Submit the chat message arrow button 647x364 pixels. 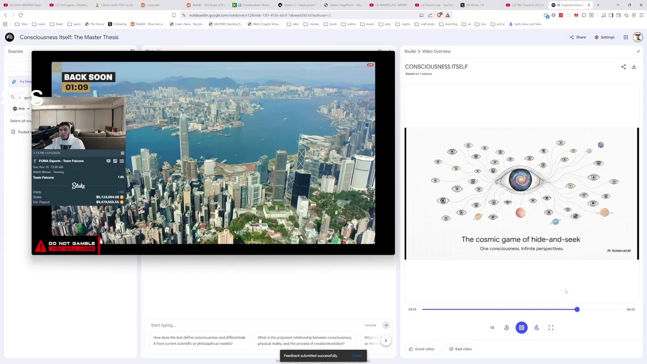386,325
